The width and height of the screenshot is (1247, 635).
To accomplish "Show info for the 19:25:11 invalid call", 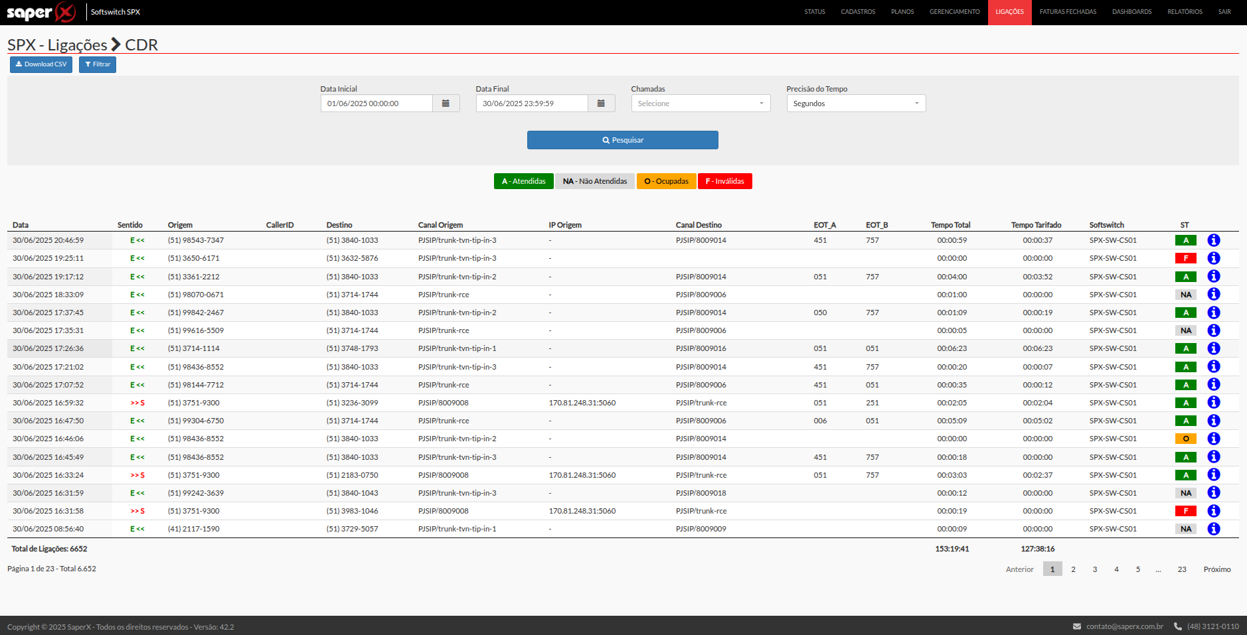I will (x=1213, y=258).
